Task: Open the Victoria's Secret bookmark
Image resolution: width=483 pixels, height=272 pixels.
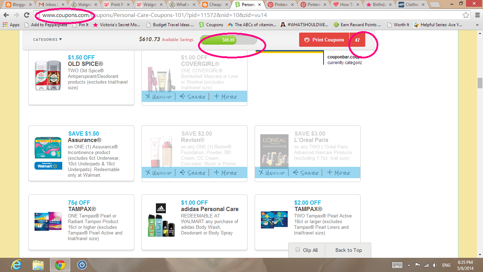Action: [116, 25]
